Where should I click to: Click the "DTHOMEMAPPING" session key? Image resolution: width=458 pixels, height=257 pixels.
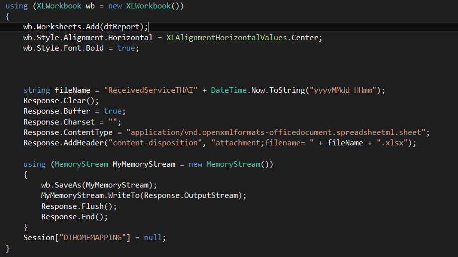pyautogui.click(x=92, y=238)
